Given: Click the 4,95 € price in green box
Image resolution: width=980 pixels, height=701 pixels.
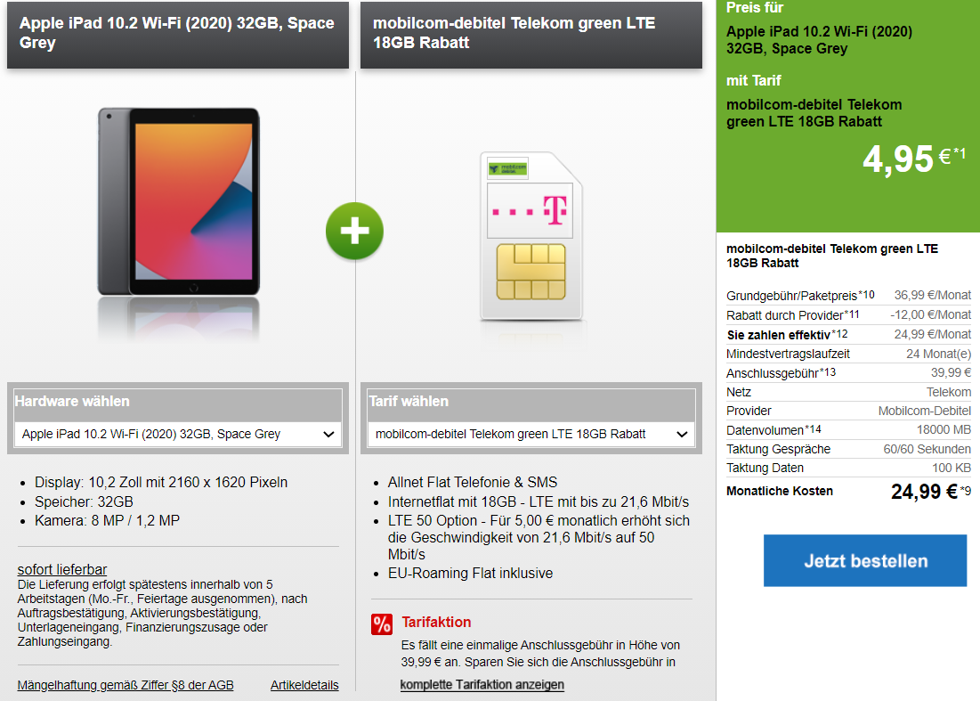Looking at the screenshot, I should click(x=914, y=159).
